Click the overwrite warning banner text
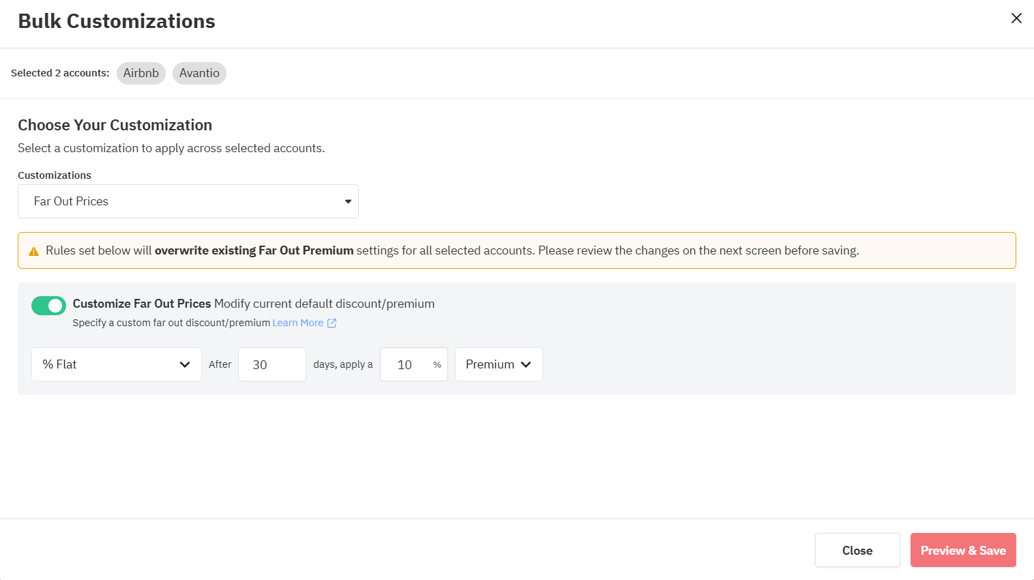This screenshot has width=1034, height=580. pos(452,250)
